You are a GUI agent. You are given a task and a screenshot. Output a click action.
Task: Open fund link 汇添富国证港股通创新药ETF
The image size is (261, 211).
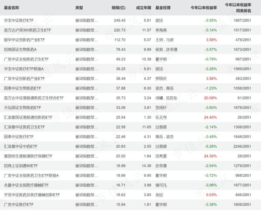click(28, 117)
